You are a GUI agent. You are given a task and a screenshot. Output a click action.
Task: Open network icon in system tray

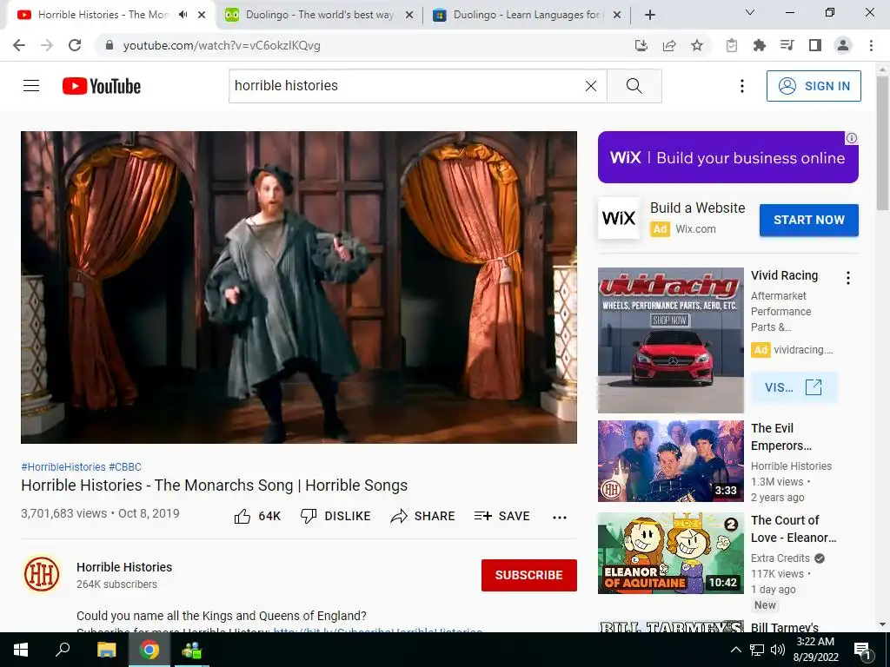pos(757,650)
